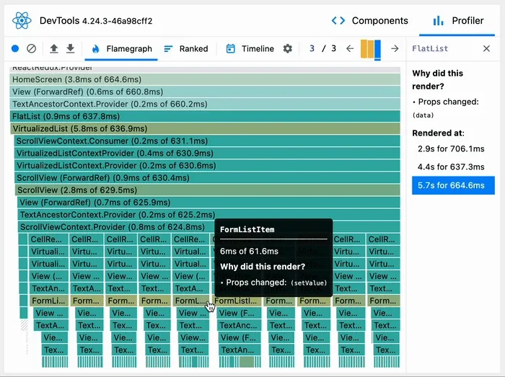Save the profile using the download arrow icon
The height and width of the screenshot is (377, 505).
click(70, 48)
